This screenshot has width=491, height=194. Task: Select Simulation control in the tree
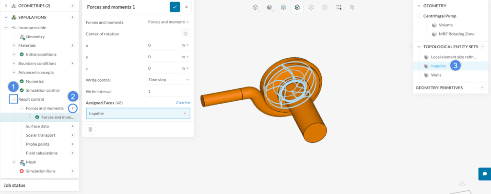42,90
